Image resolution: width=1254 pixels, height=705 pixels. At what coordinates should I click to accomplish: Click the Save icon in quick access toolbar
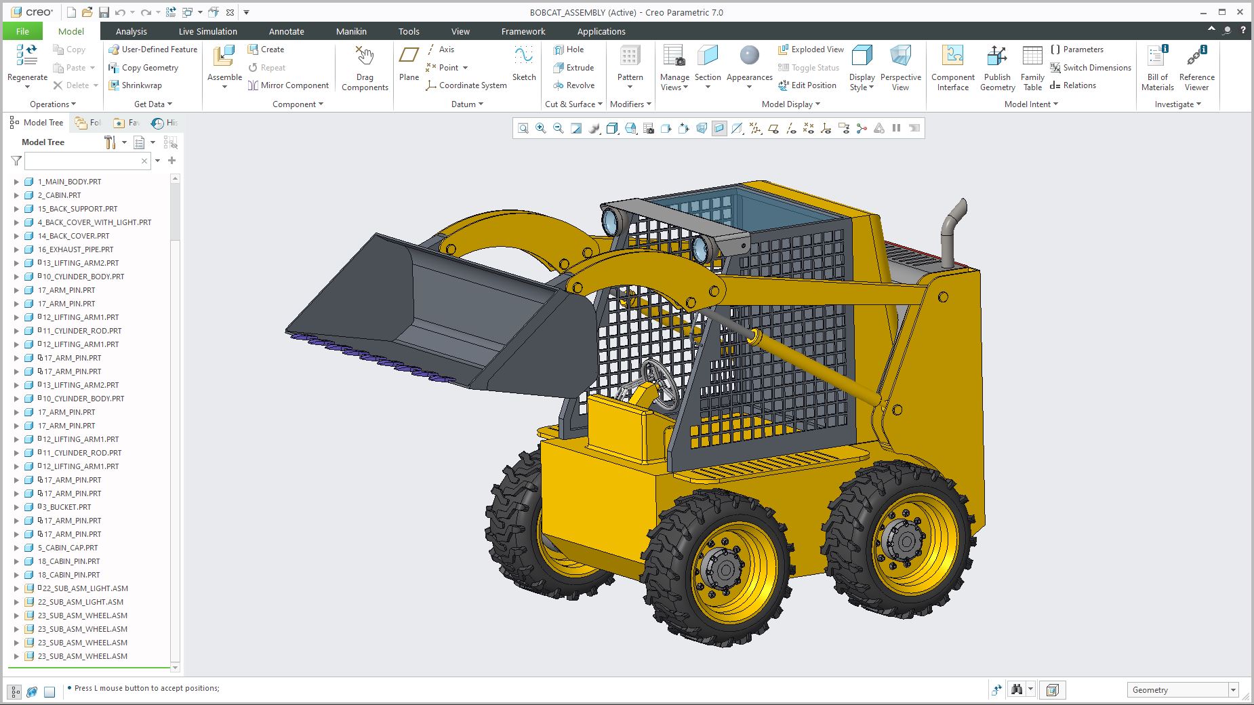[x=104, y=12]
